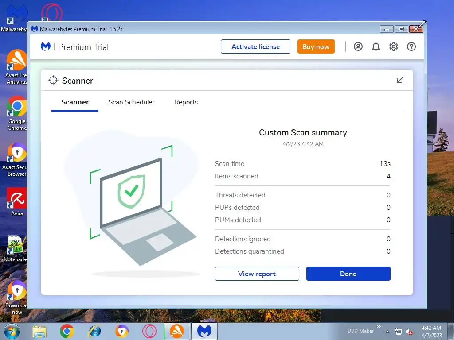Click the network tray icon
This screenshot has height=340, width=454.
coord(399,332)
